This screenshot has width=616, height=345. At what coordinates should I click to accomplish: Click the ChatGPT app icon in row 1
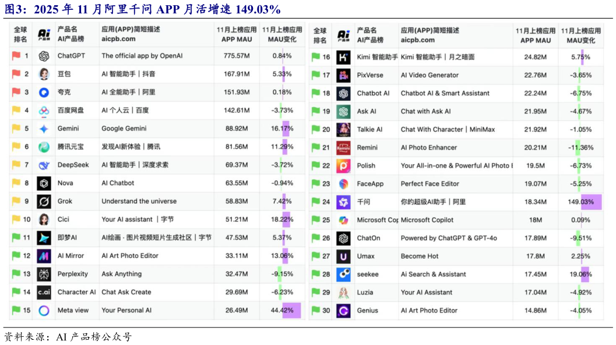click(44, 56)
